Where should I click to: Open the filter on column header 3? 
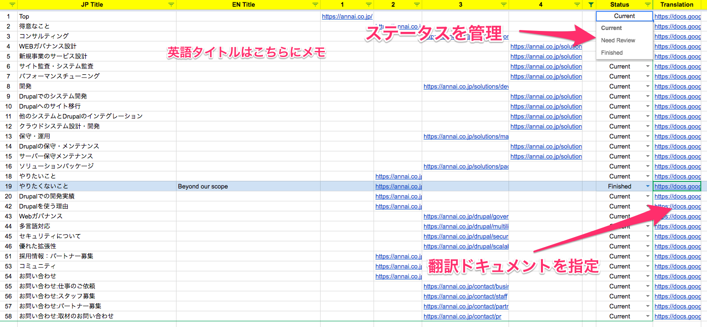pos(504,5)
